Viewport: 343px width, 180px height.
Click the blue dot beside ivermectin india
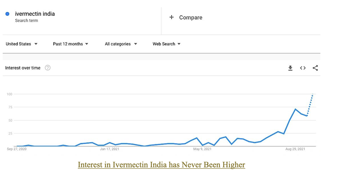(8, 14)
